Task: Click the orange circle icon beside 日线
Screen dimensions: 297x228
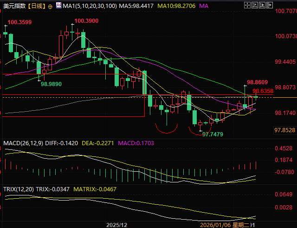Action: pyautogui.click(x=50, y=6)
